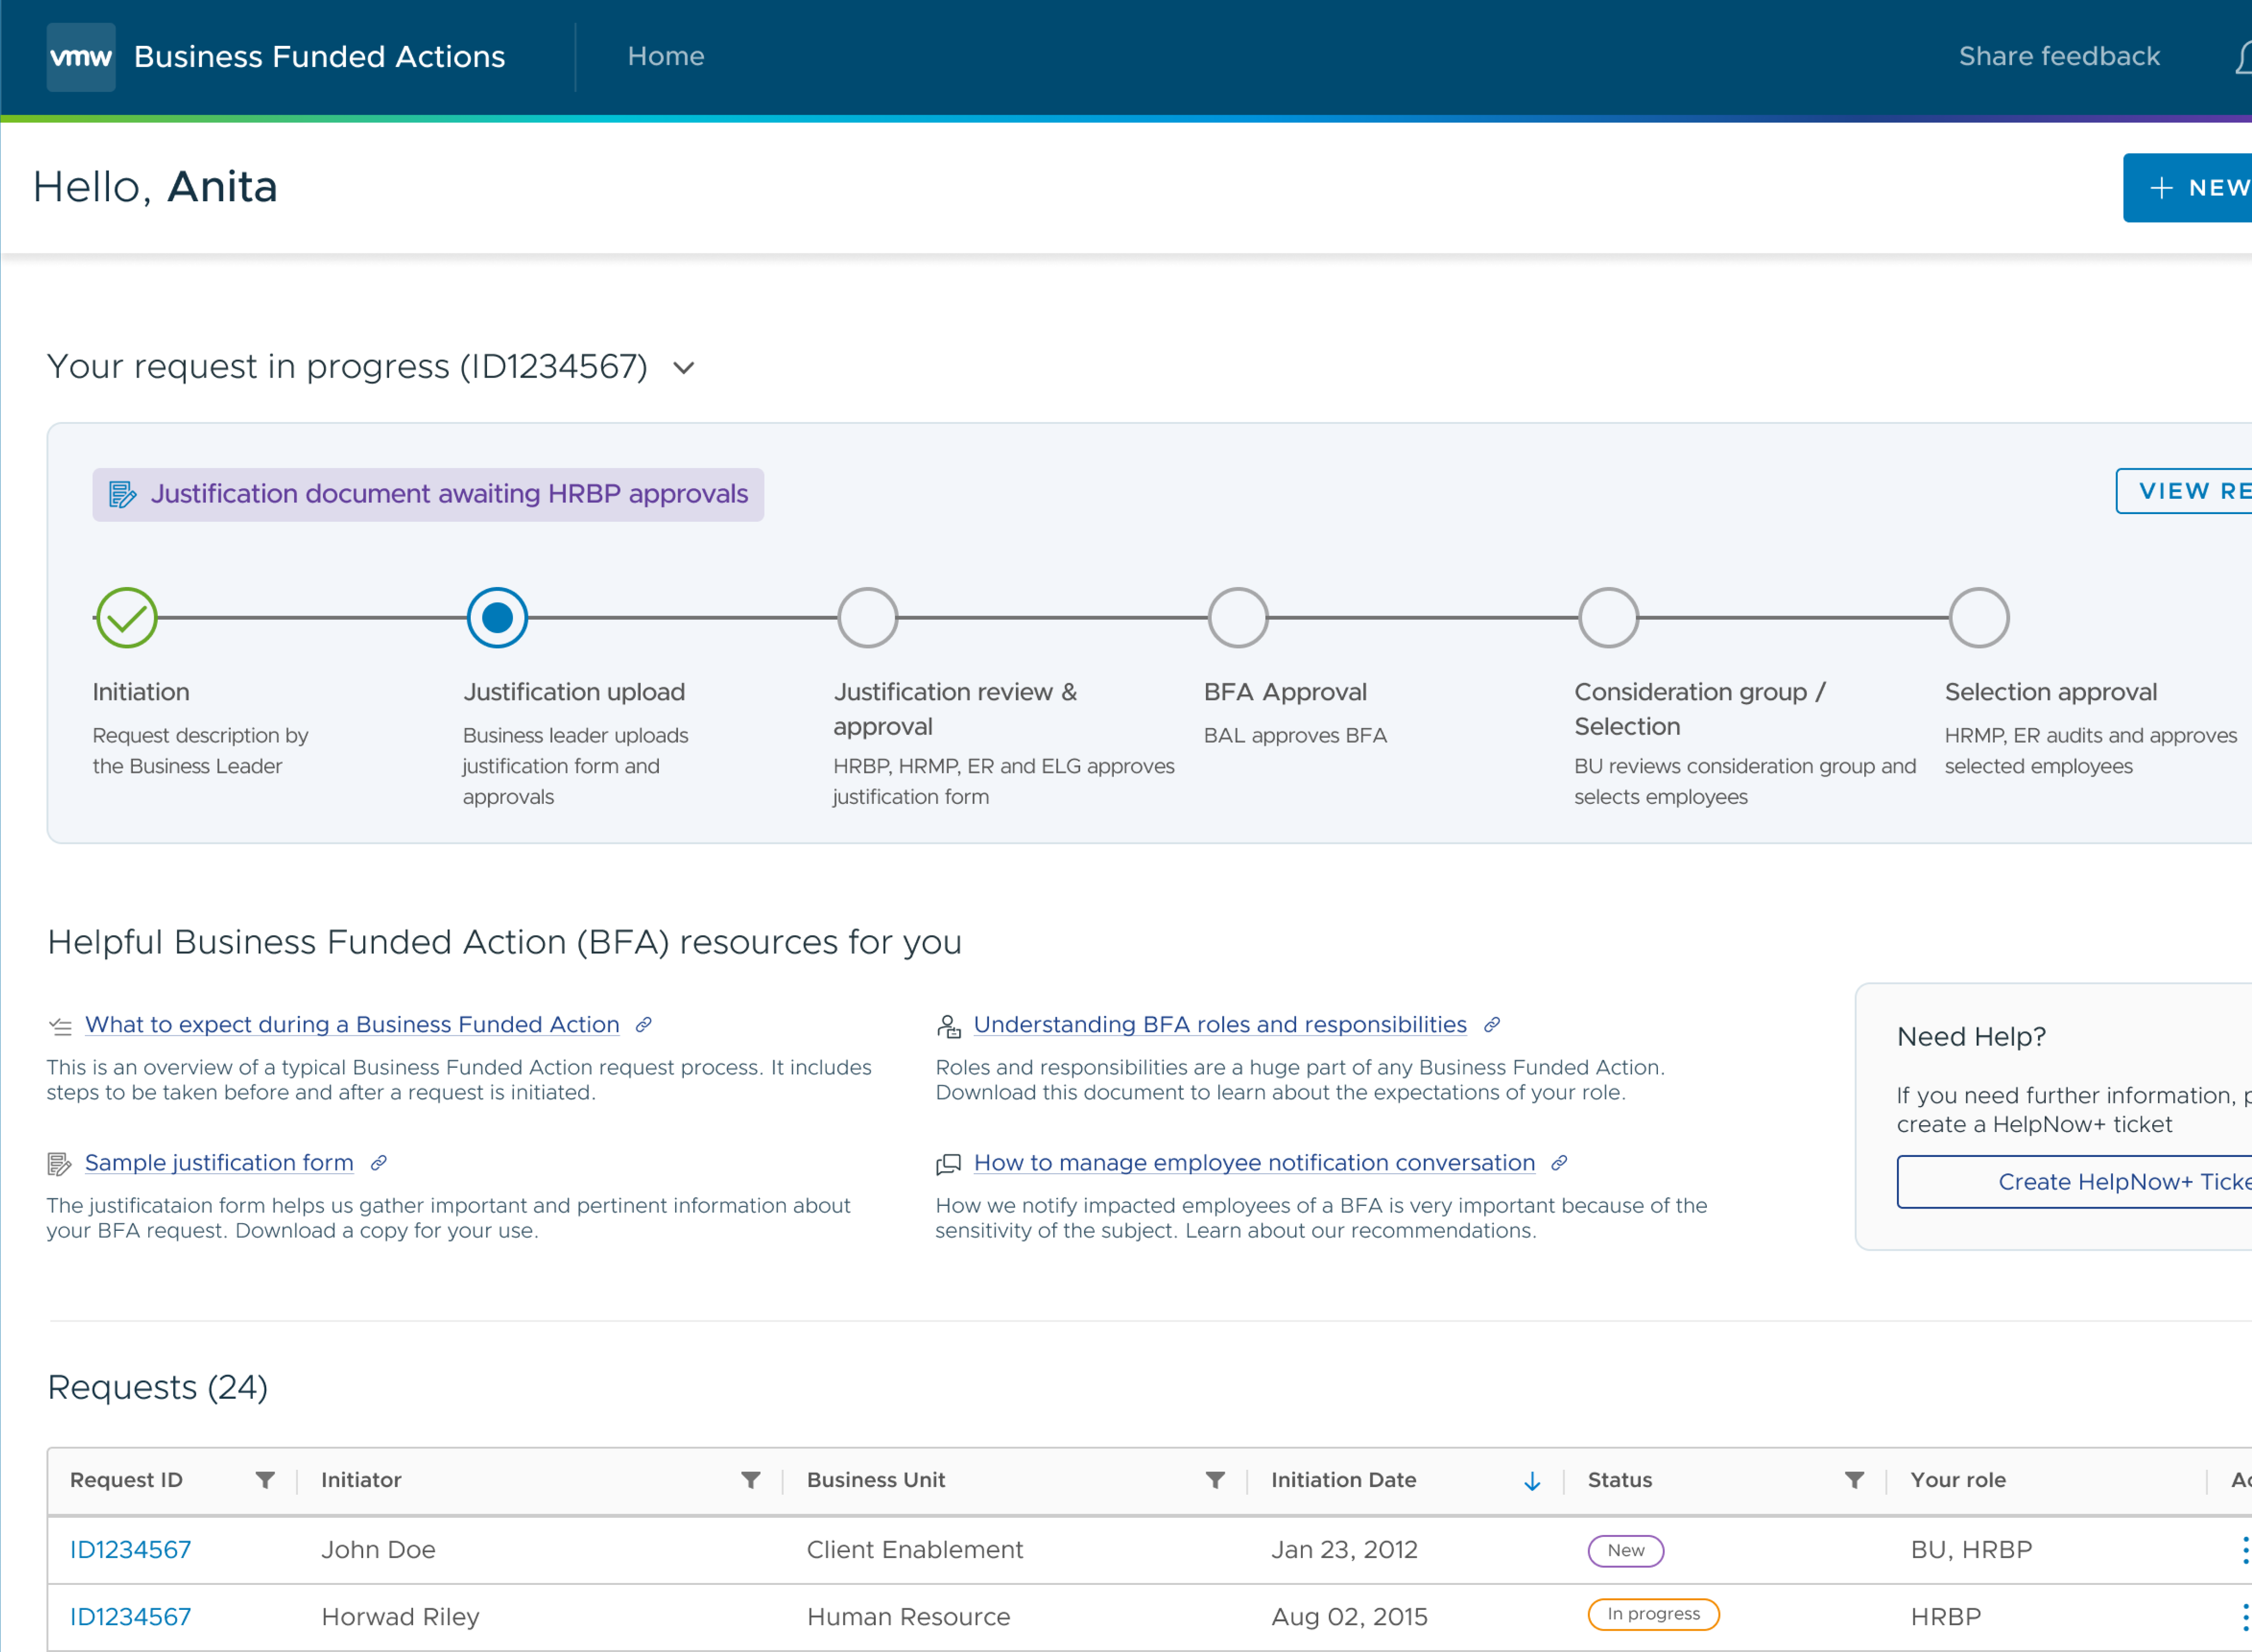Sort by Initiation Date arrow
Image resolution: width=2252 pixels, height=1652 pixels.
pos(1532,1481)
